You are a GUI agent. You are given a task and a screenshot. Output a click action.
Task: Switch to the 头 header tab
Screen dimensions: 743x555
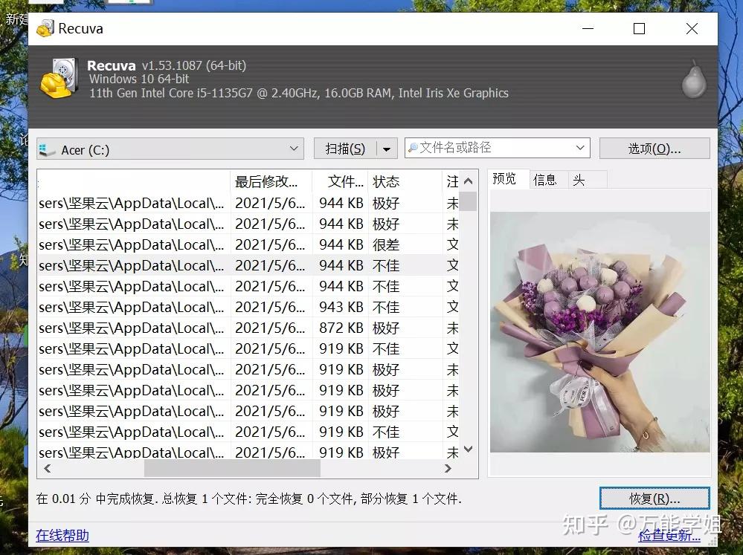click(579, 180)
